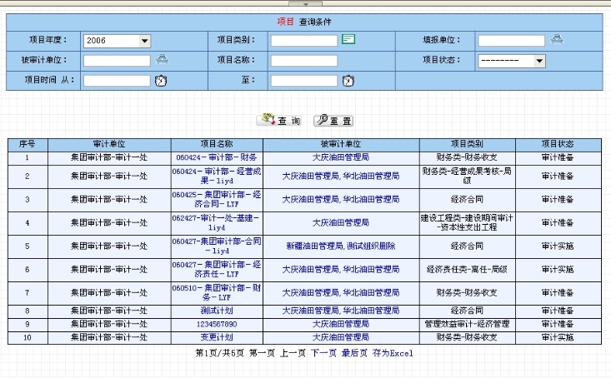611x378 pixels.
Task: Focus the 项目类别 text field
Action: tap(303, 40)
